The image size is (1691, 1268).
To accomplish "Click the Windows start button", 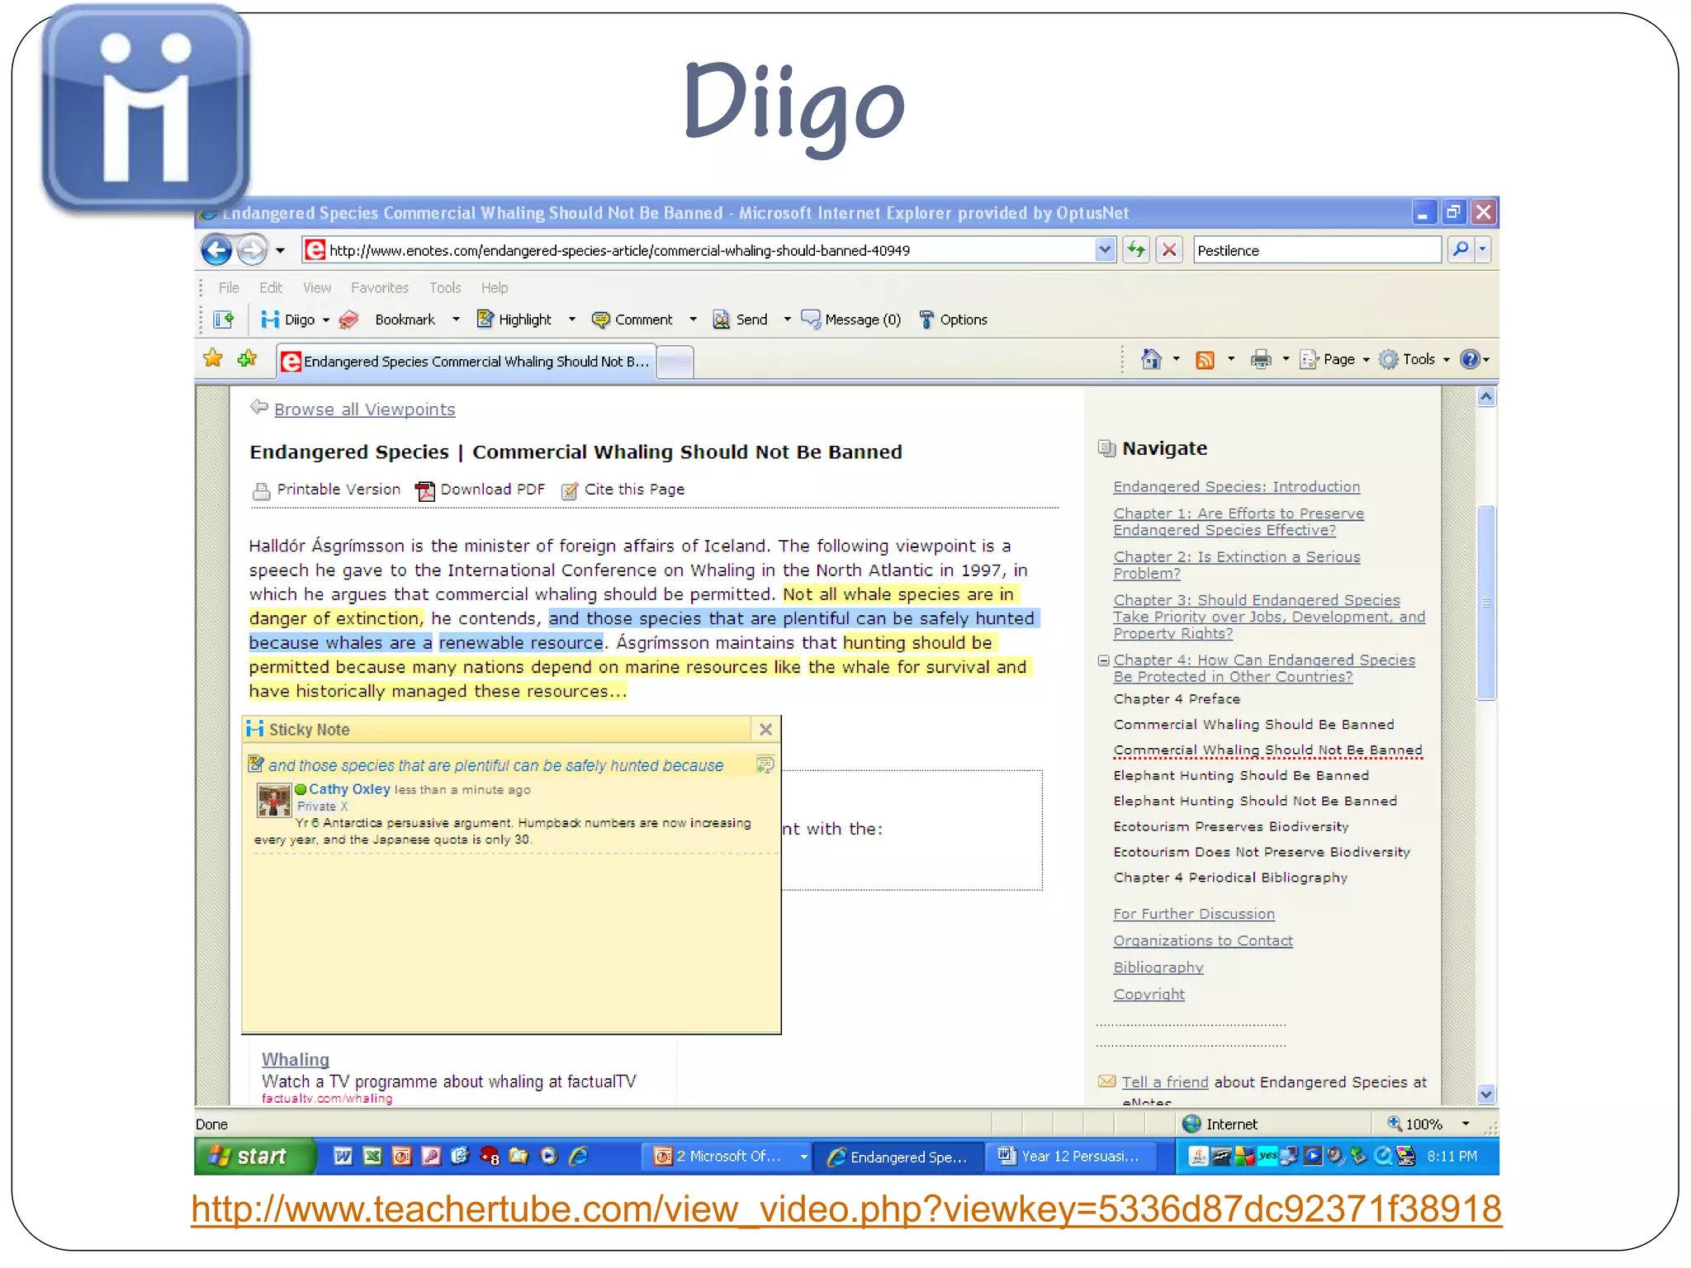I will [x=253, y=1156].
